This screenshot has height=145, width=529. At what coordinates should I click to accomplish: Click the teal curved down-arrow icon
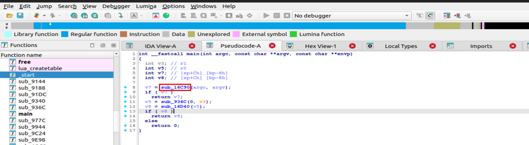pos(121,15)
